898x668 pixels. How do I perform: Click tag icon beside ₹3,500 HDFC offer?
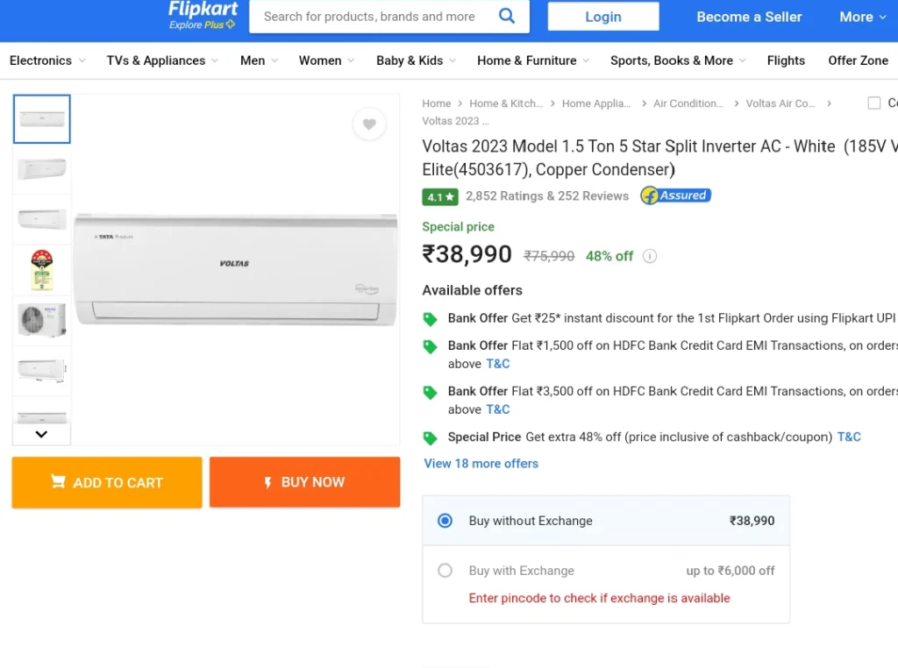coord(430,392)
